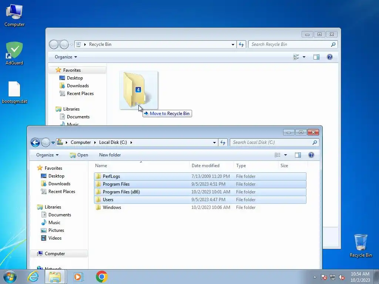The height and width of the screenshot is (284, 379).
Task: Open Help in Local Disk window
Action: (x=311, y=155)
